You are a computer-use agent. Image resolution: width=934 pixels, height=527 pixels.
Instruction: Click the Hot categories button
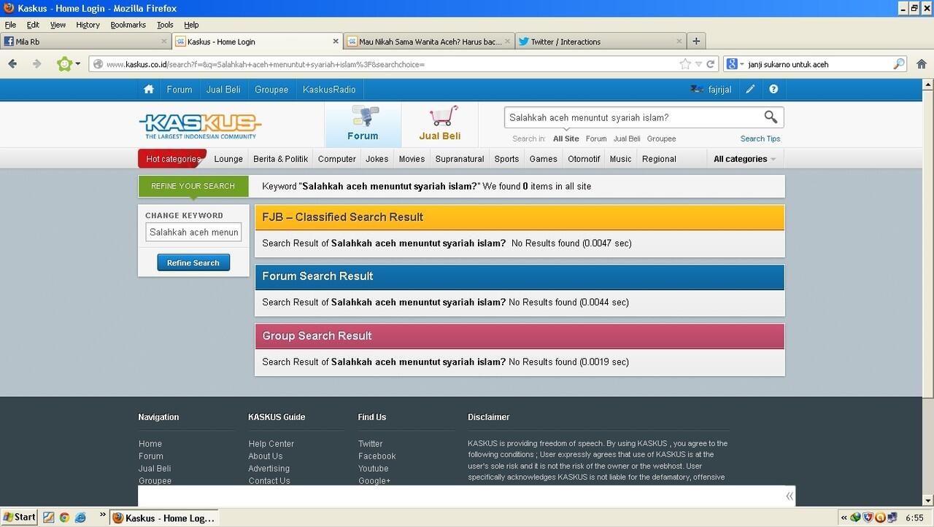[172, 159]
